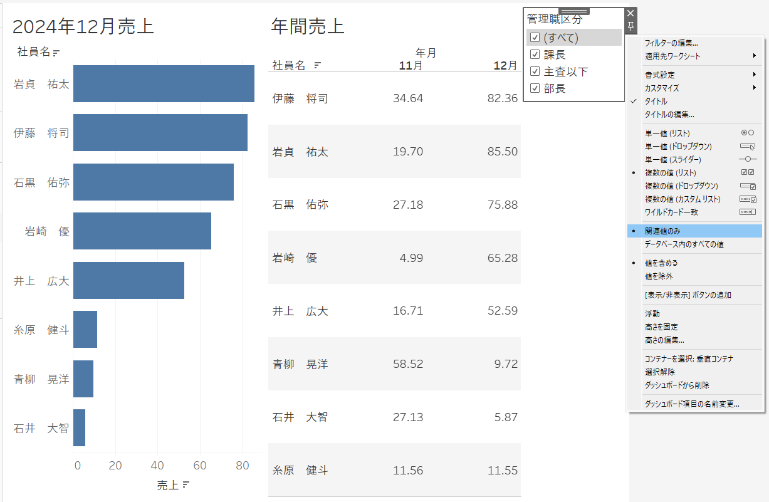The width and height of the screenshot is (769, 502).
Task: Choose コンテナーを選択: 垂直コンテナ
Action: (694, 359)
